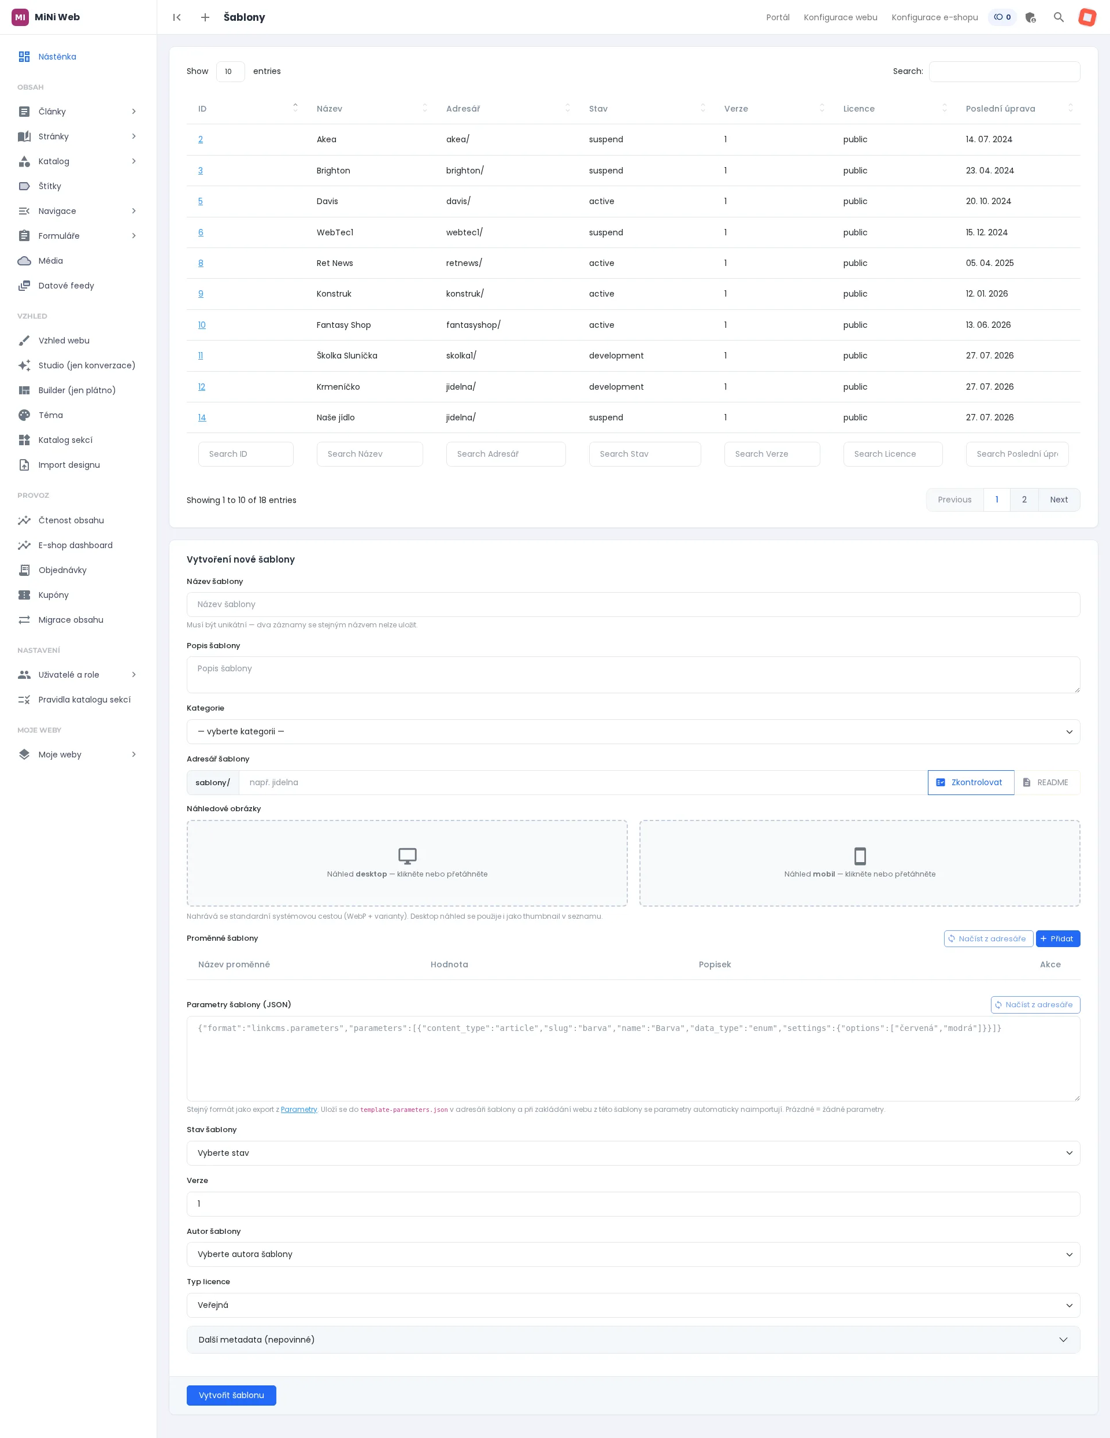Open search via the magnifier icon

tap(1059, 17)
